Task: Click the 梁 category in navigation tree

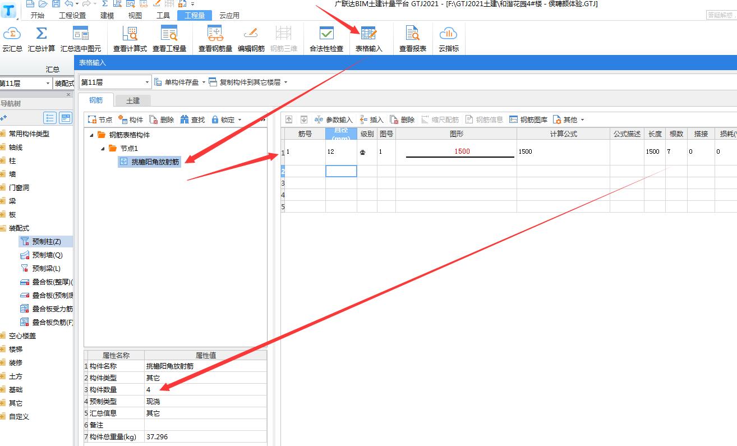Action: tap(12, 201)
